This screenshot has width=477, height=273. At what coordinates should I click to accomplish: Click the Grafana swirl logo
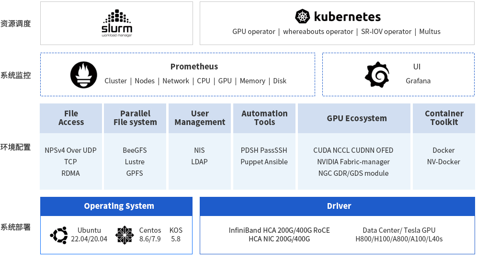(376, 75)
